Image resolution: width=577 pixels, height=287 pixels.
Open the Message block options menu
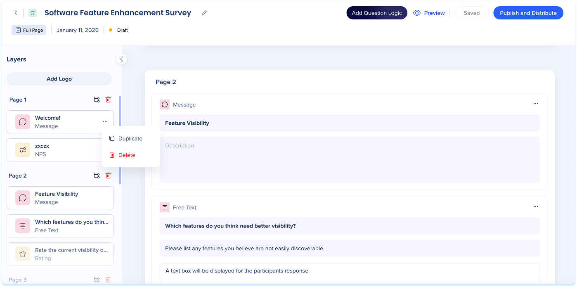[x=535, y=104]
